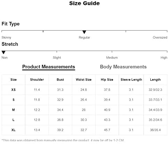Click the Waist Size column header

[x=83, y=79]
